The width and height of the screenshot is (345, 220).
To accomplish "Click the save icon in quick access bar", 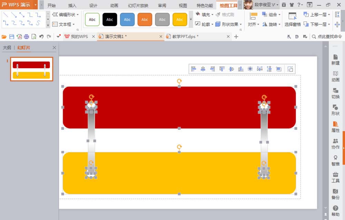I will coord(12,36).
